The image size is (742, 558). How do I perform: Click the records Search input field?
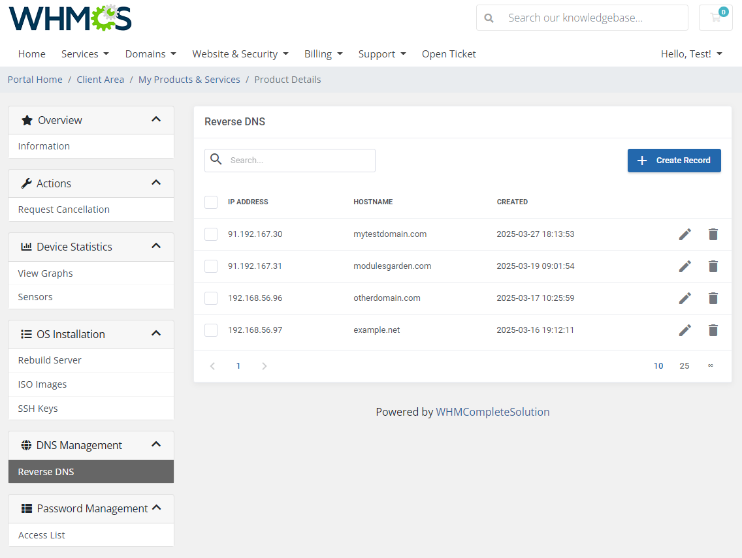click(289, 160)
